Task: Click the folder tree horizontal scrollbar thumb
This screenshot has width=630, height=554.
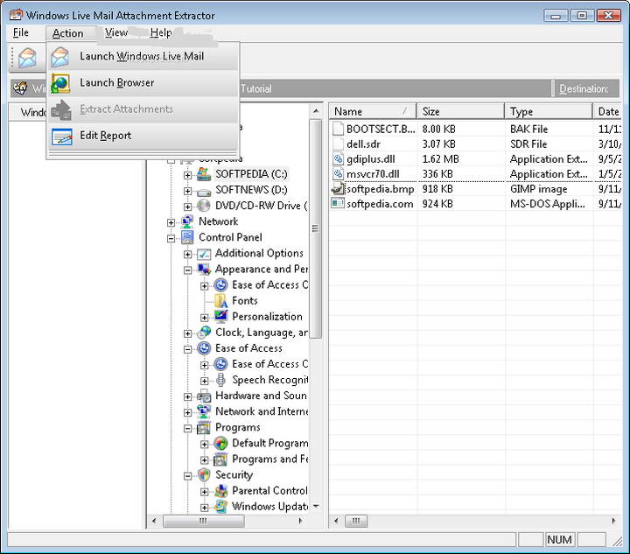Action: (x=203, y=521)
